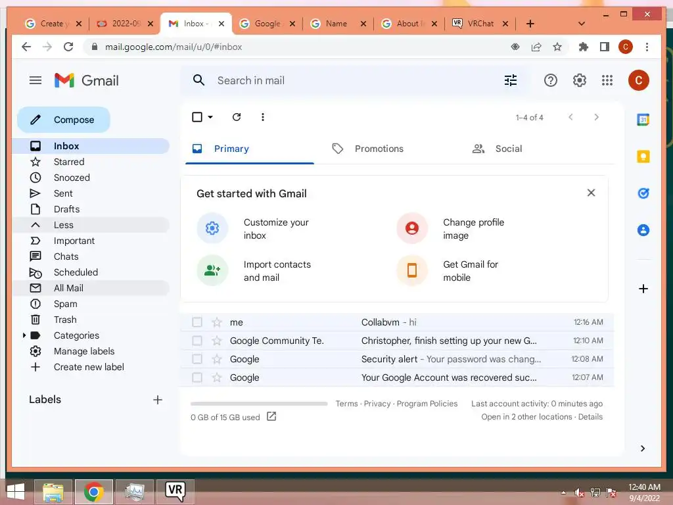Open Google apps grid icon

click(607, 80)
